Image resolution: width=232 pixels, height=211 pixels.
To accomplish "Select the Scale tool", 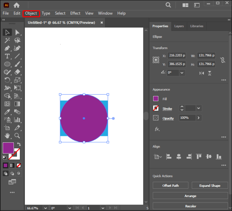I will click(x=17, y=80).
